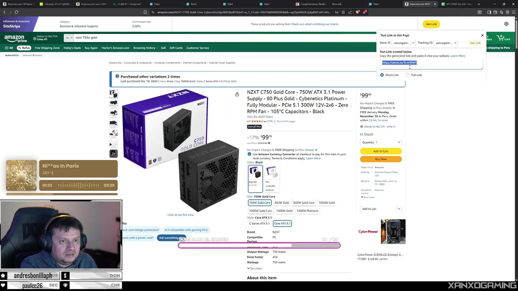The width and height of the screenshot is (518, 291).
Task: Choose the 1000W Gold Core size
Action: (x=261, y=211)
